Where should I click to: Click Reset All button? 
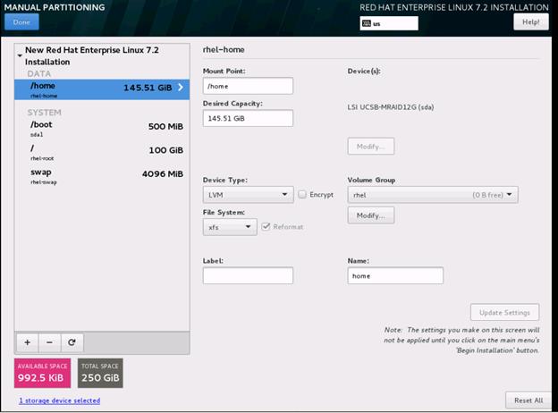click(528, 400)
